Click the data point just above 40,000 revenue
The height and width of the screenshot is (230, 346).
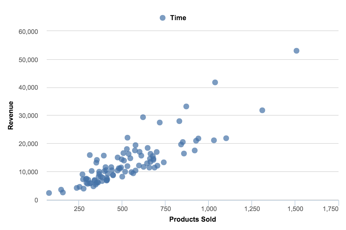point(215,83)
